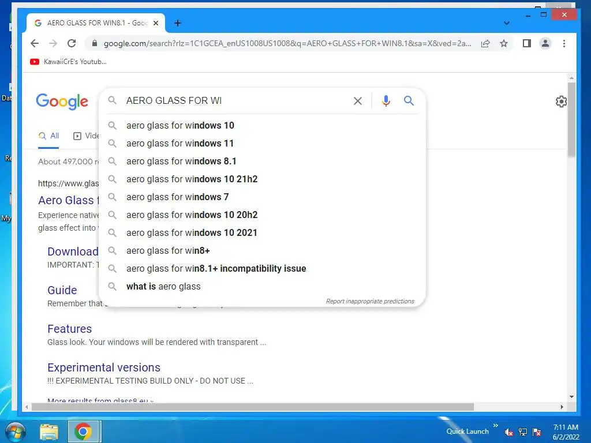This screenshot has height=443, width=591.
Task: Click the scrollbar down arrow
Action: pyautogui.click(x=571, y=397)
